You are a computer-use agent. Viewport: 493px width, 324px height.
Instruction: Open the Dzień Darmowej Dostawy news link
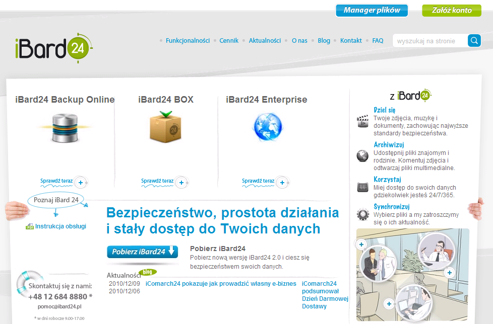tap(325, 295)
